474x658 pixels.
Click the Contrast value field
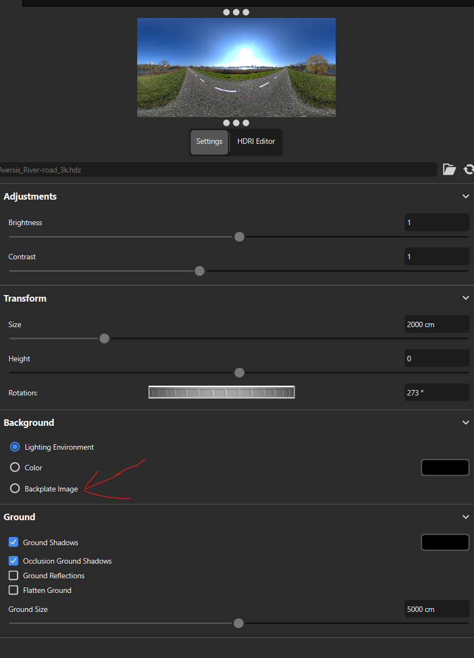pyautogui.click(x=437, y=257)
